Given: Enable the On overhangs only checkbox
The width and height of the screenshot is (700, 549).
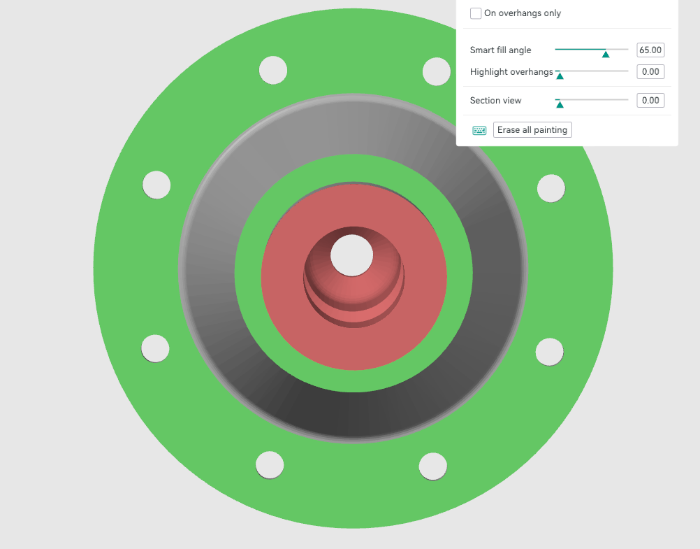Looking at the screenshot, I should coord(476,13).
